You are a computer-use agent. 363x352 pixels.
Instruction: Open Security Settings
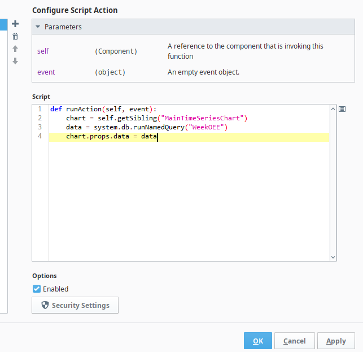(75, 305)
